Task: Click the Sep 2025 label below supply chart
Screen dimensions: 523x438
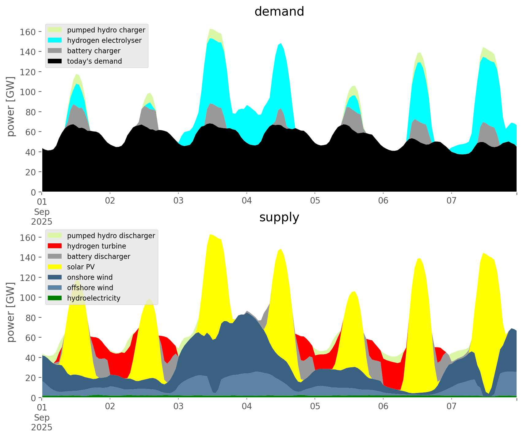Action: click(42, 422)
